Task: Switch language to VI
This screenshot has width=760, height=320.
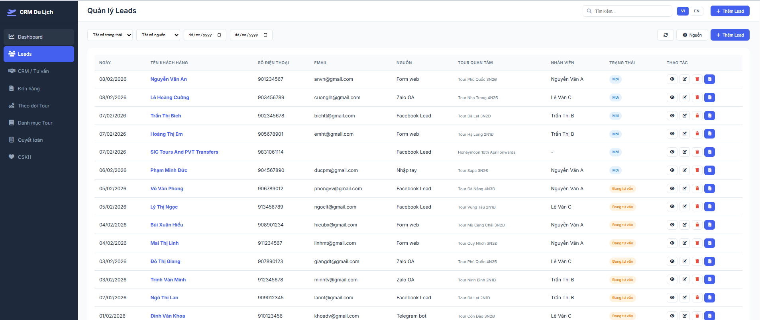Action: point(683,11)
